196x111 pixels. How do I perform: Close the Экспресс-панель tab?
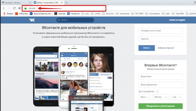pos(30,3)
